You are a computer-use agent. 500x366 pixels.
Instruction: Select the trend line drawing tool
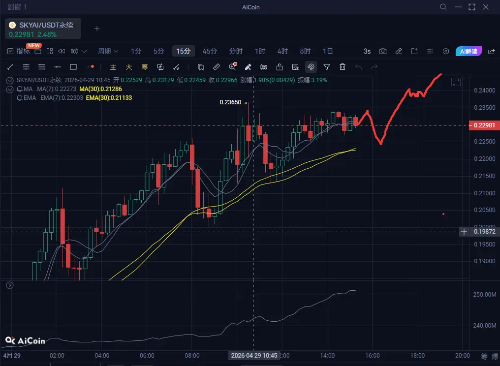(x=10, y=67)
